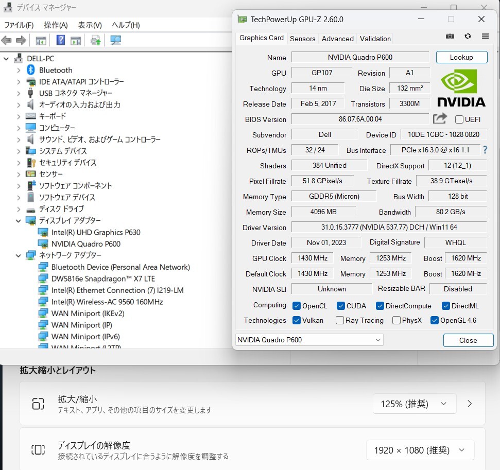Click the scan for hardware changes monitor icon
Screen dimensions: 500x470
click(115, 40)
